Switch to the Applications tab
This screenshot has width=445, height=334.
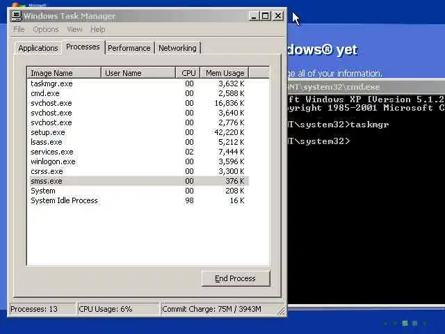click(38, 48)
